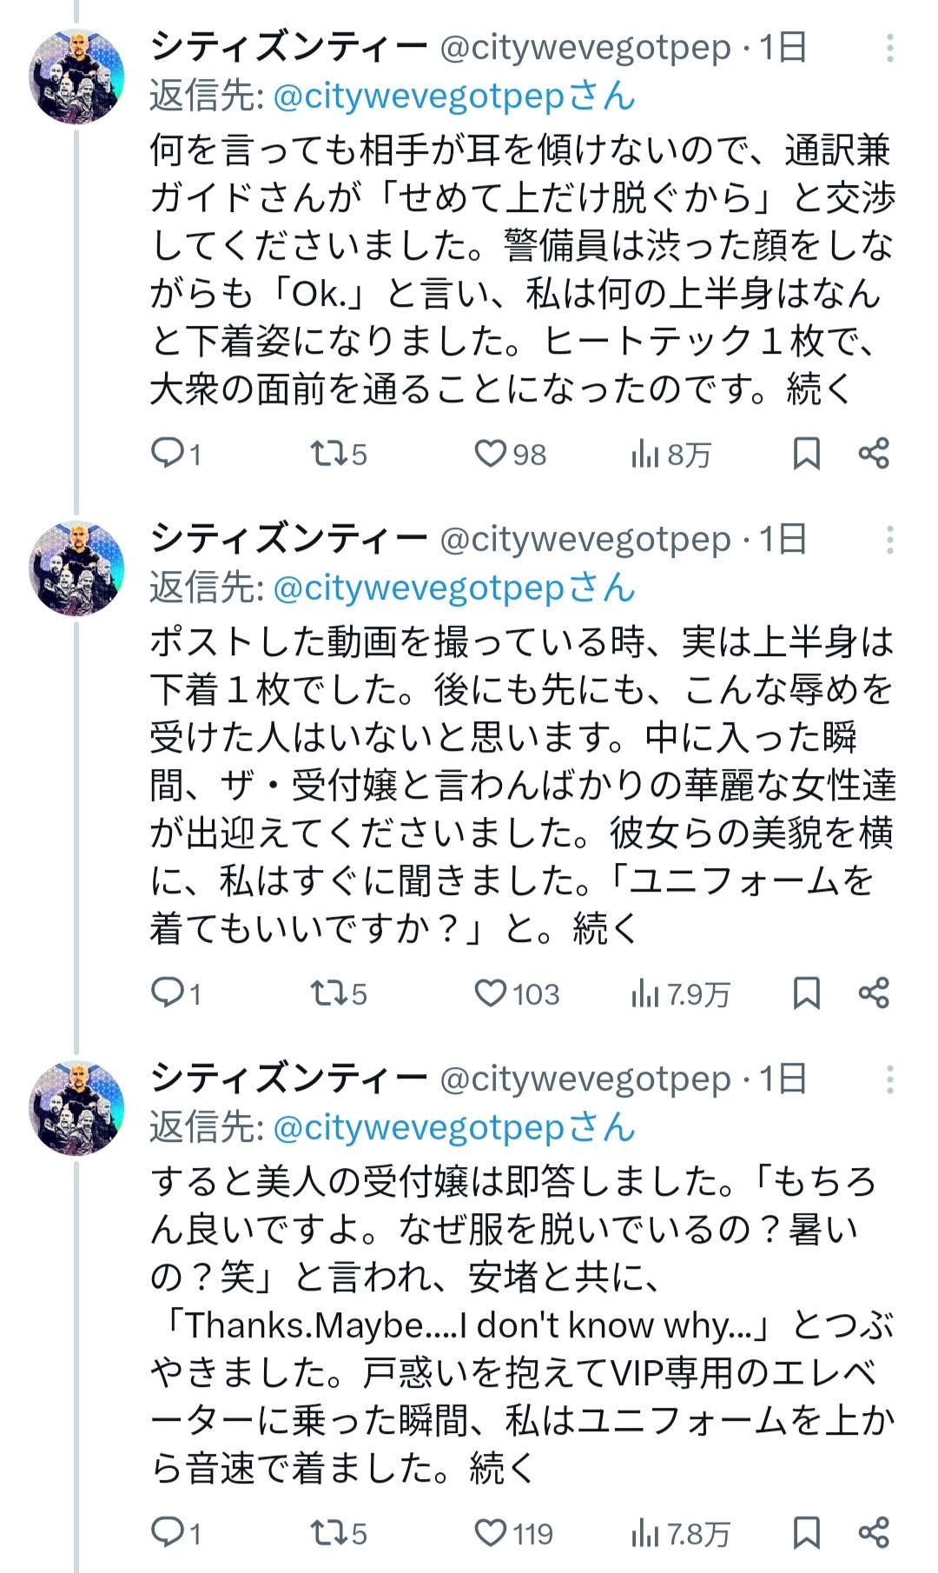Viewport: 938px width, 1573px height.
Task: Like the third tweet with 119 likes
Action: (x=490, y=1533)
